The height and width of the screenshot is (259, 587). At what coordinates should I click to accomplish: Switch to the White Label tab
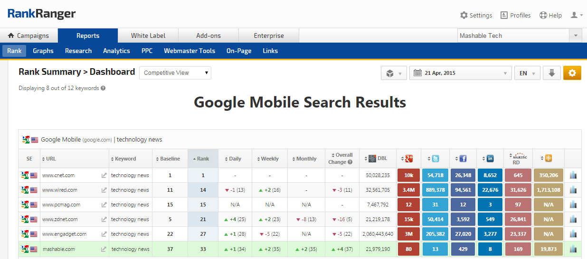[x=148, y=36]
